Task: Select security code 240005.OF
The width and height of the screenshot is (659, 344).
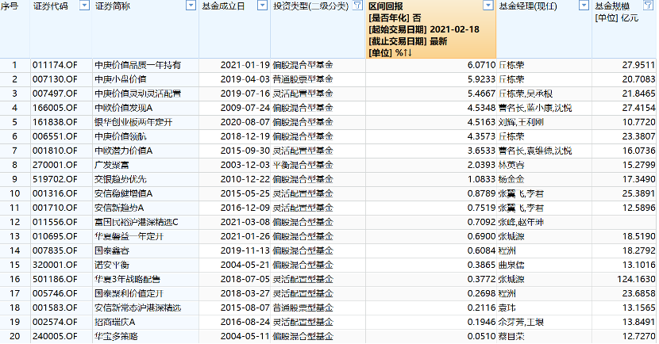Action: pos(55,336)
